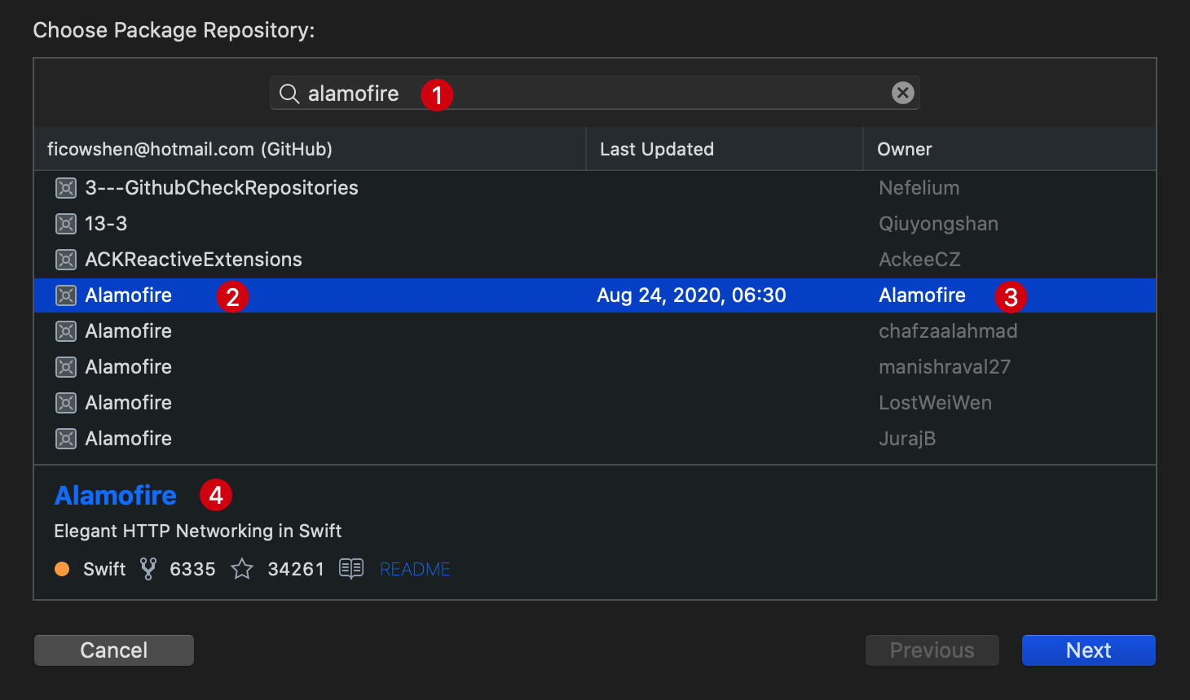Click package icon for ACKReactiveExtensions
The height and width of the screenshot is (700, 1190).
coord(66,260)
